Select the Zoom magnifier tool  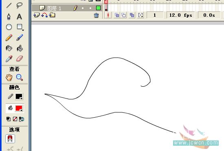(20, 77)
